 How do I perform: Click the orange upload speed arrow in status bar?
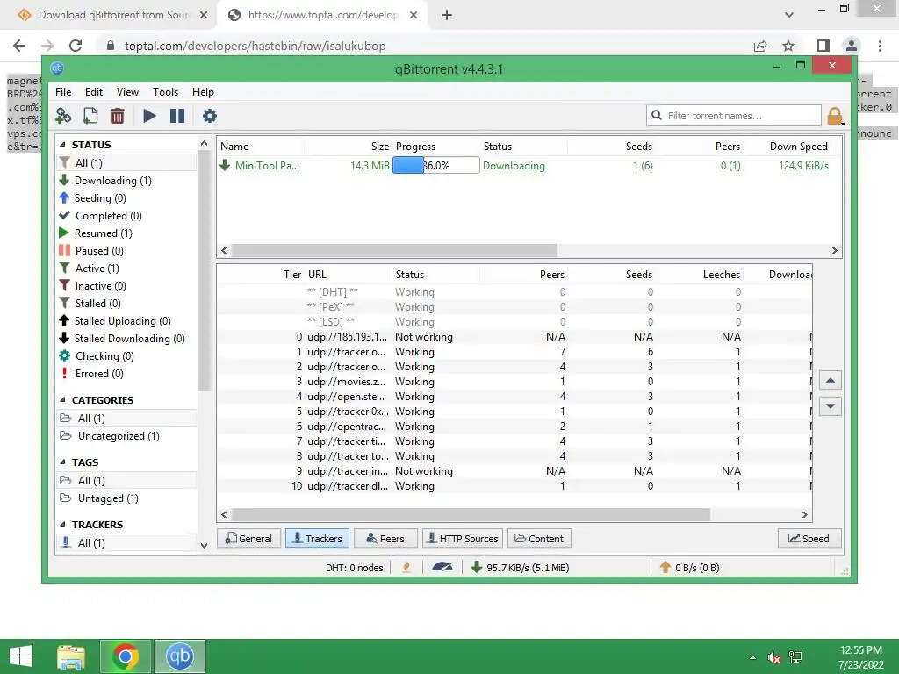click(x=665, y=568)
